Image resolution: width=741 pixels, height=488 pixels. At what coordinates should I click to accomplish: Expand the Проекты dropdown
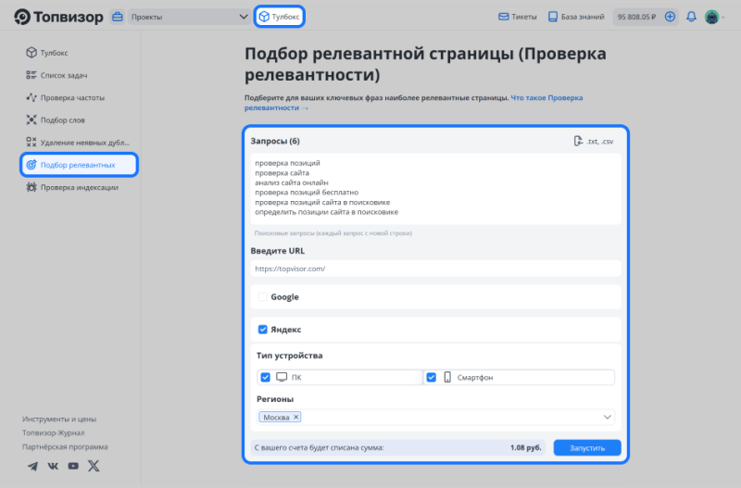pos(189,17)
